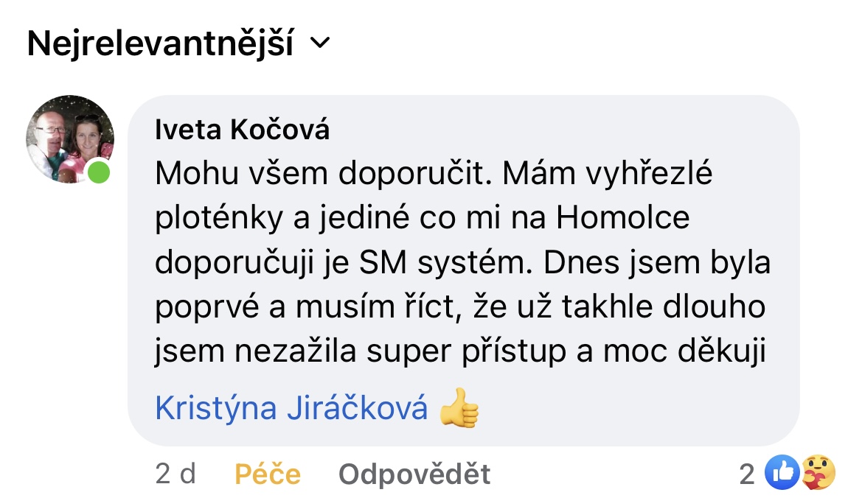Click the Care hug emoji reaction icon
Screen dimensions: 862x498
point(818,473)
